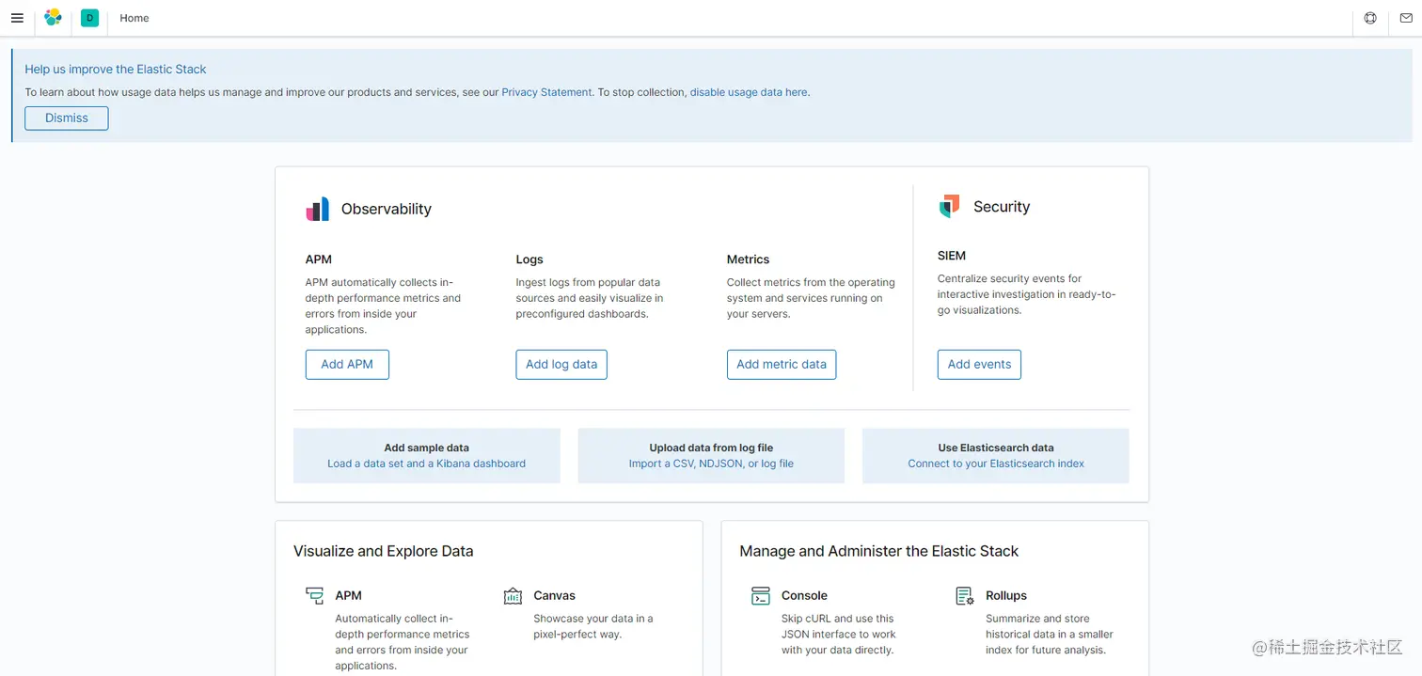The image size is (1422, 676).
Task: Click the Logs heading
Action: pyautogui.click(x=529, y=259)
